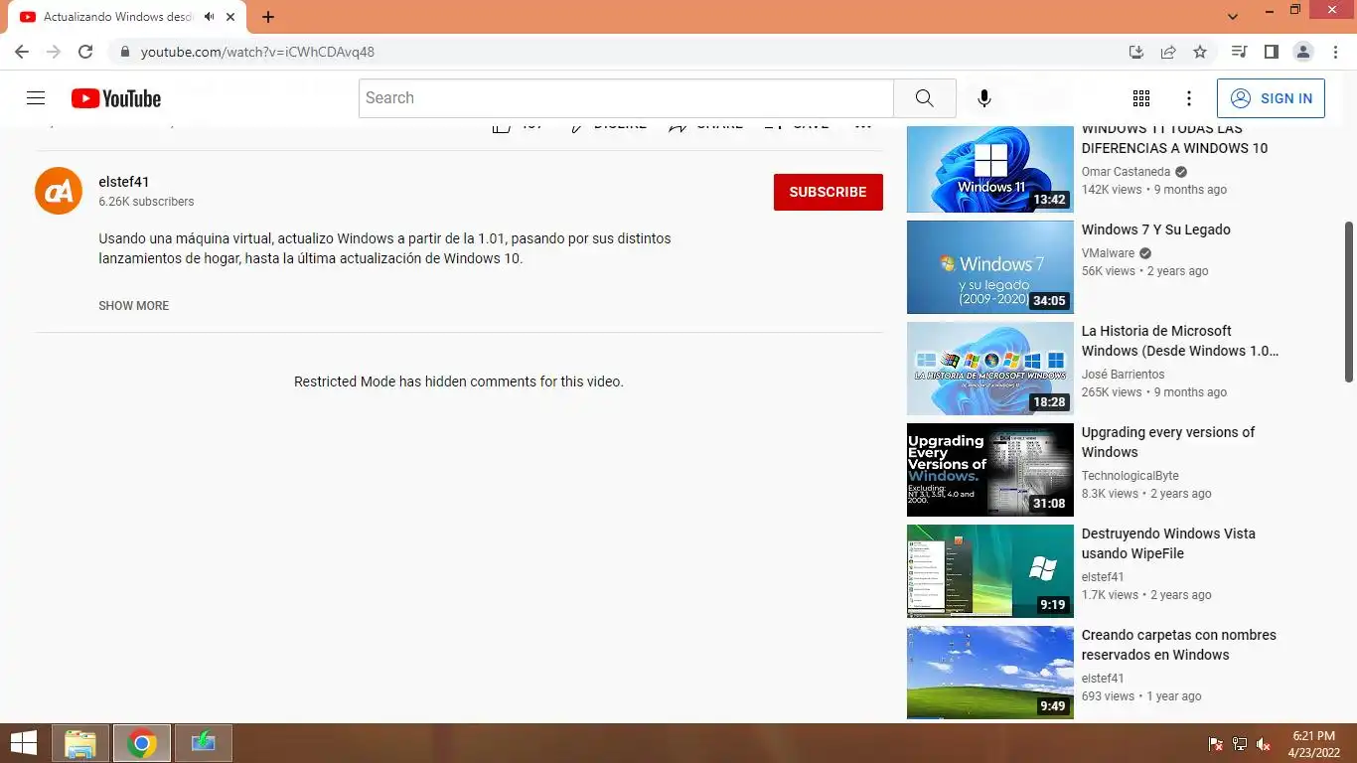Open the Windows XP 9:49 thumbnail
This screenshot has height=763, width=1357.
pyautogui.click(x=990, y=673)
